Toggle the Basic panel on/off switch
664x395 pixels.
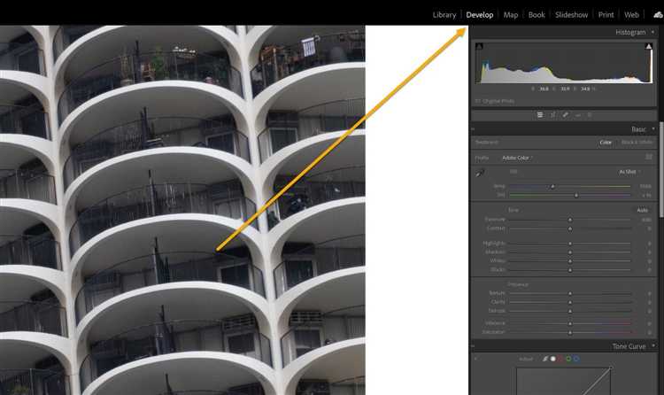coord(473,128)
